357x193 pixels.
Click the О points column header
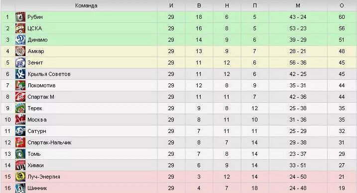(x=342, y=5)
